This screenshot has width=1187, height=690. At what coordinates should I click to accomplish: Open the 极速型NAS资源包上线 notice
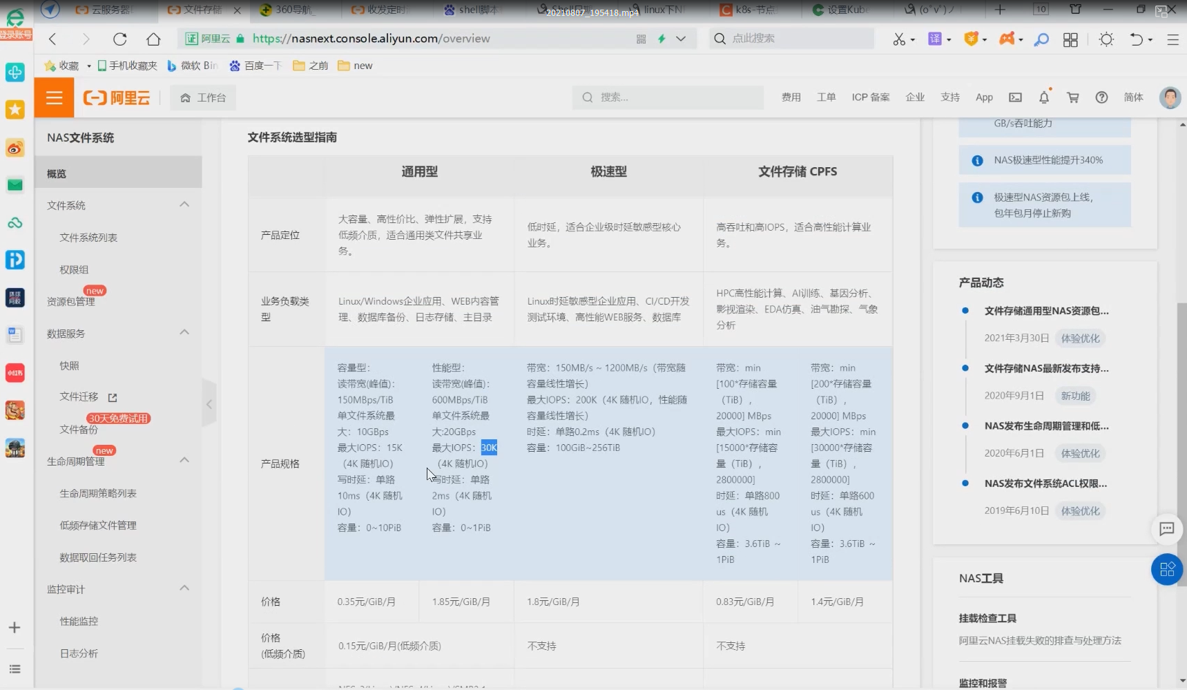click(1044, 205)
